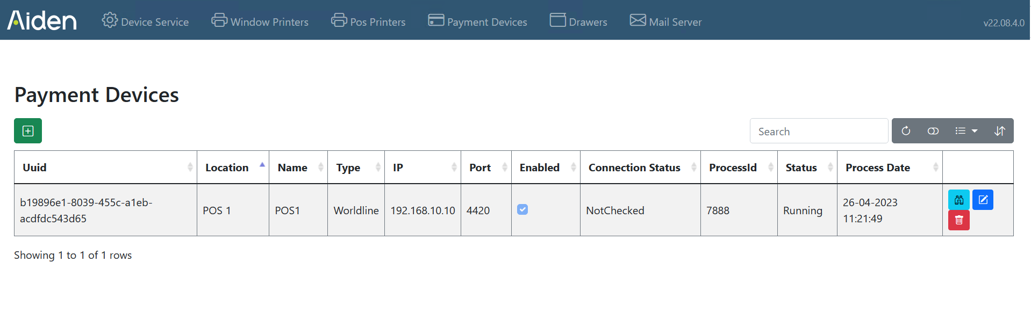
Task: Open Payment Devices nav item
Action: point(477,21)
